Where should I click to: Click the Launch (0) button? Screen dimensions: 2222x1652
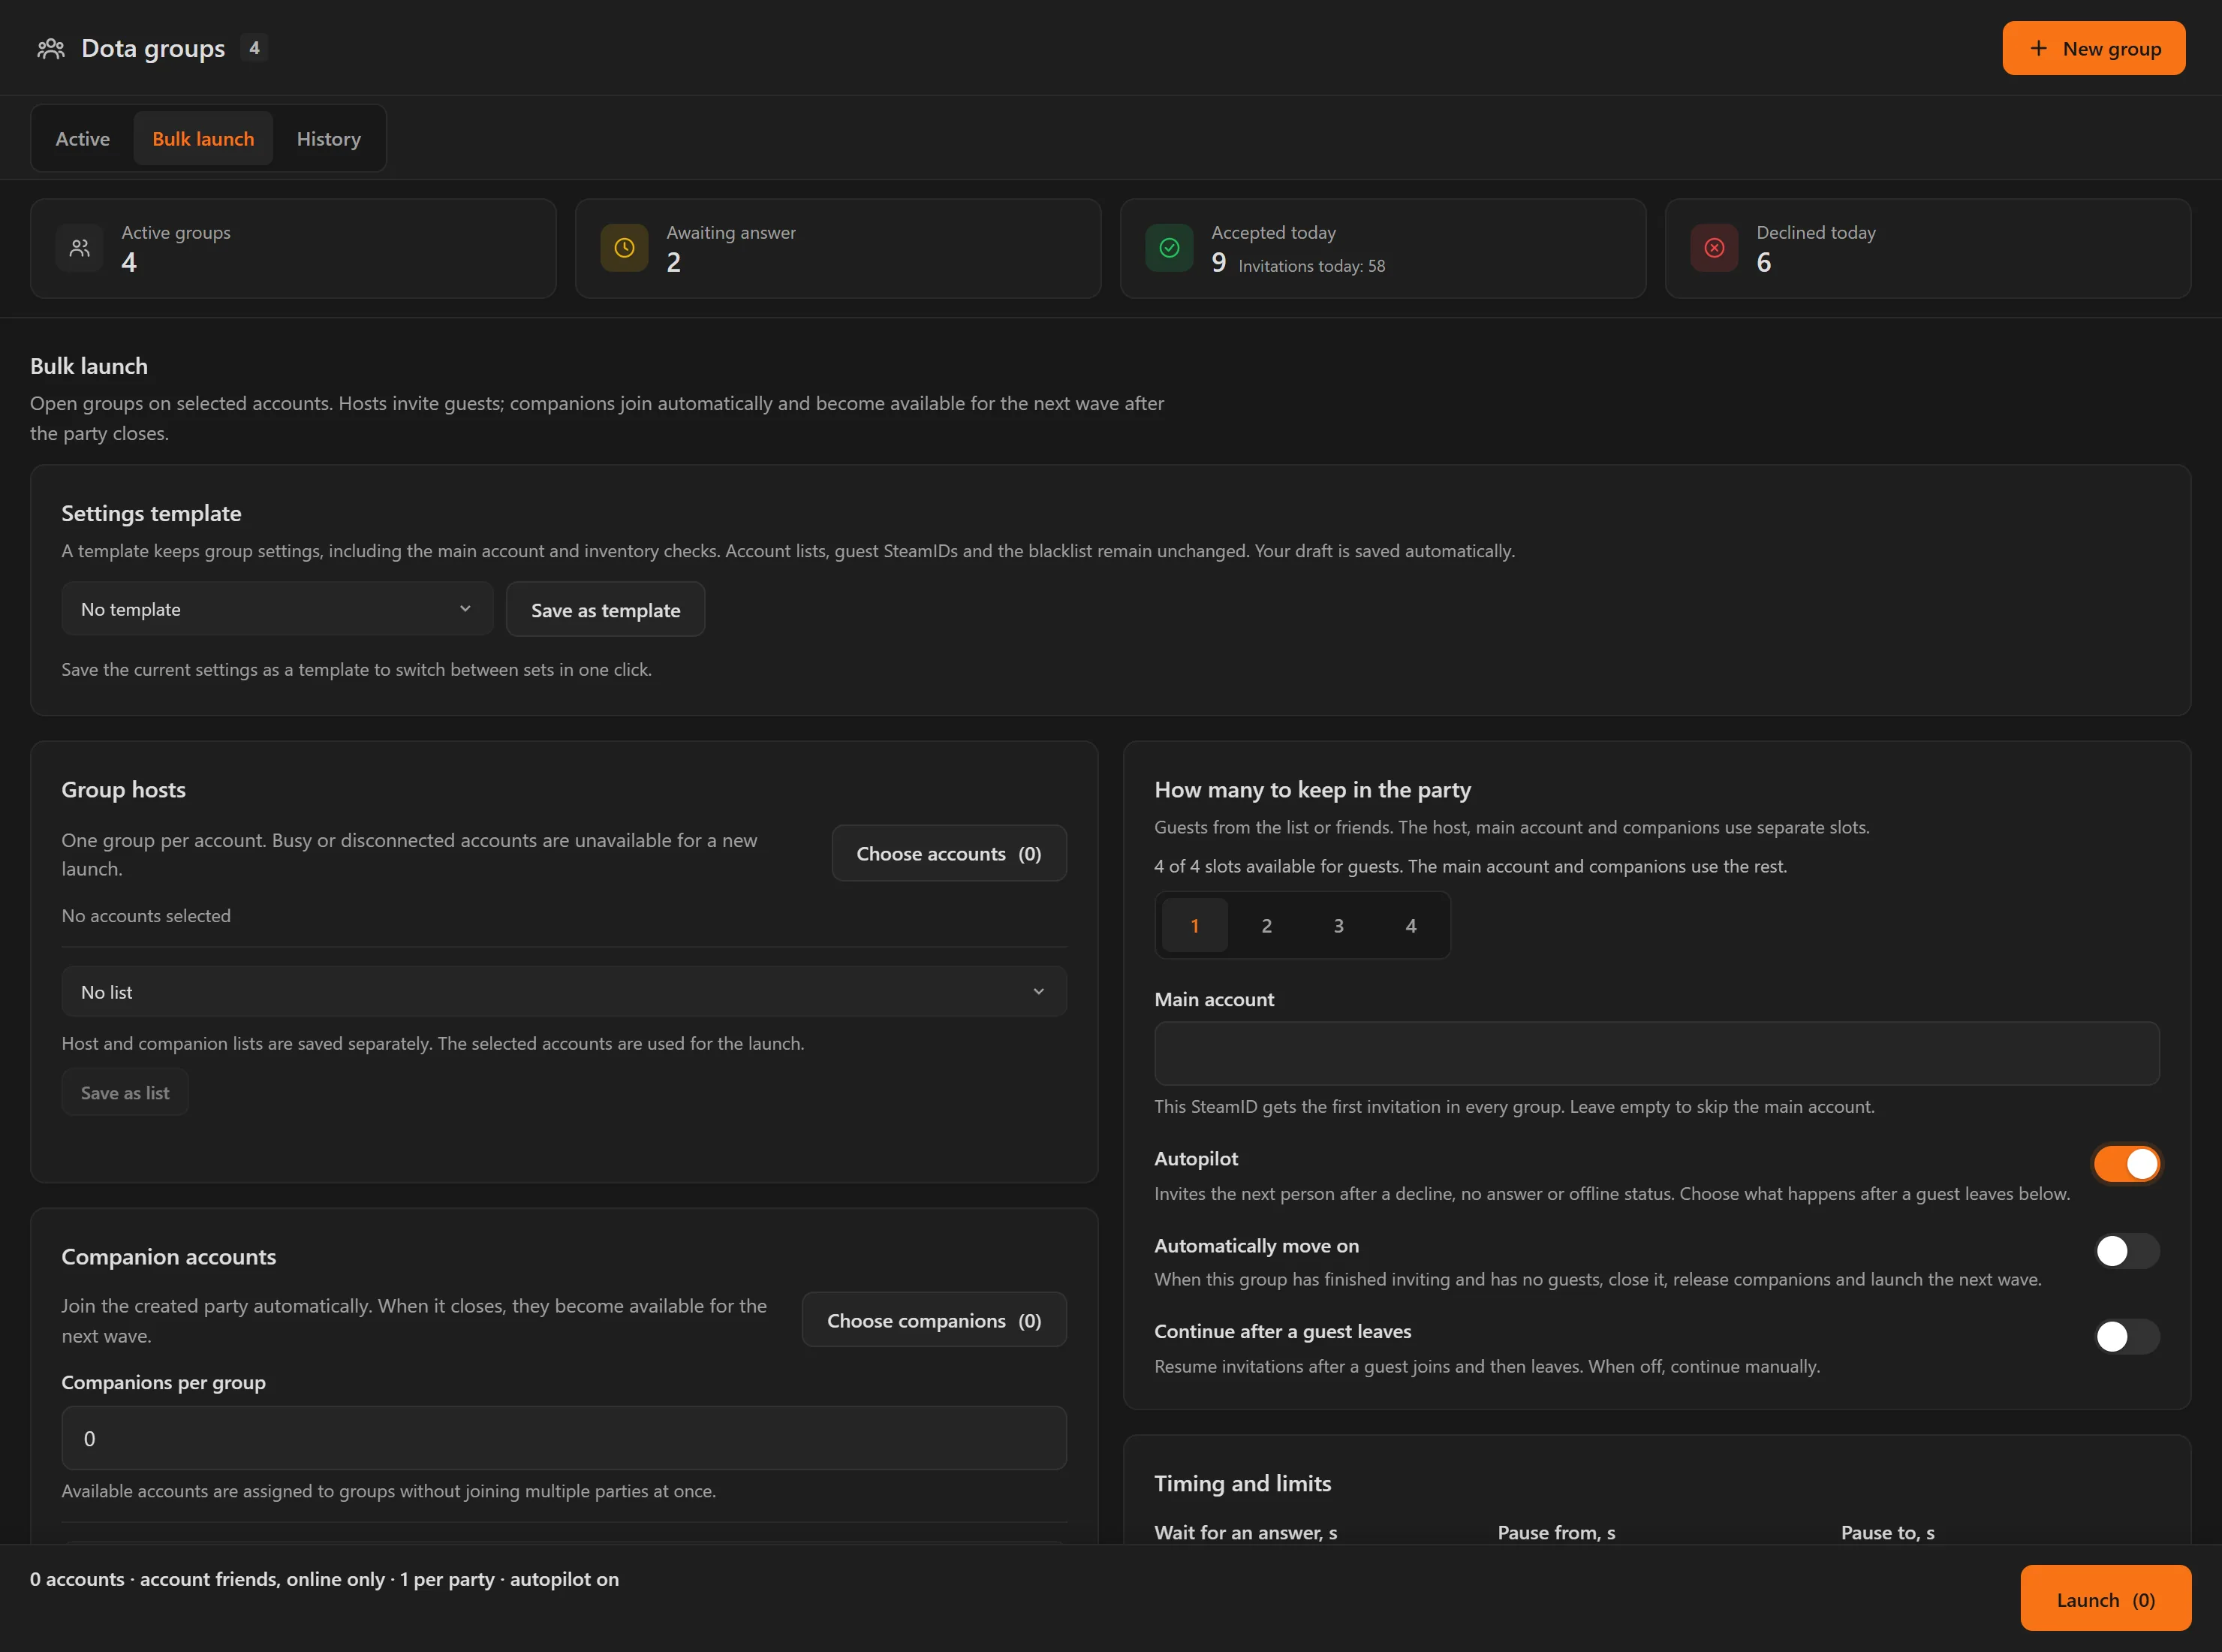[x=2105, y=1599]
